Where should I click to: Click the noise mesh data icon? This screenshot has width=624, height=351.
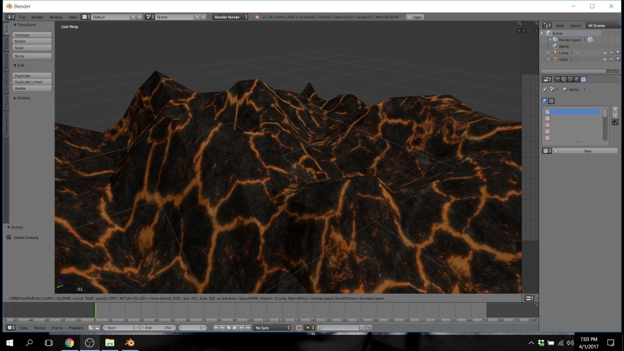click(x=577, y=59)
